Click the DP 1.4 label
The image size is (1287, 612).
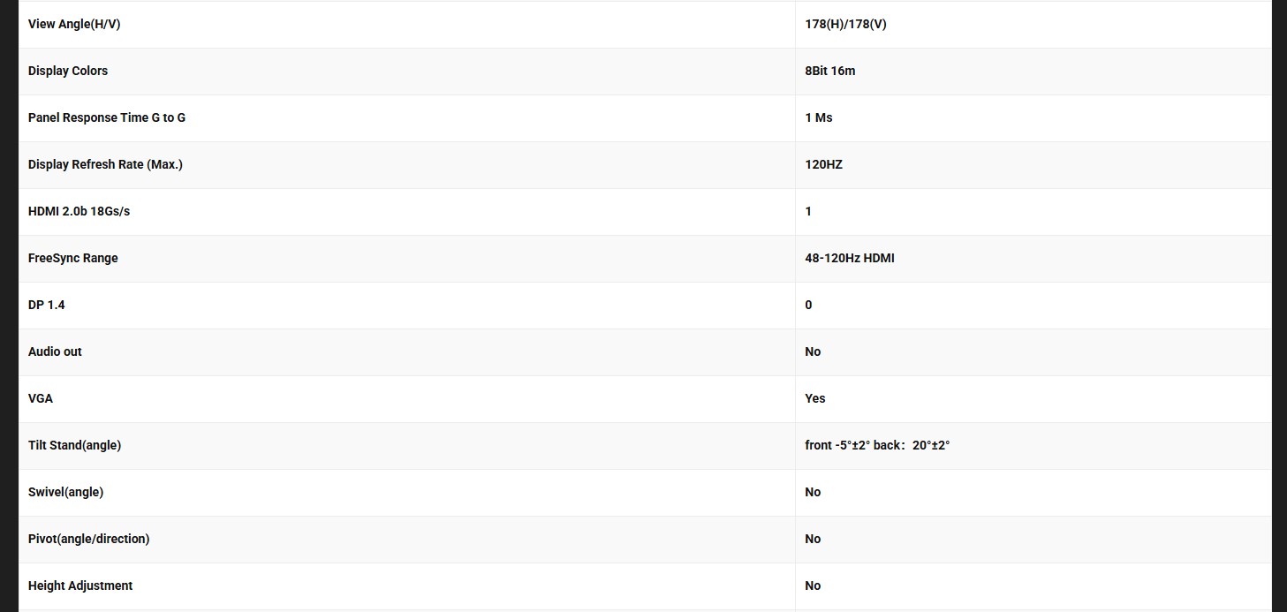46,305
